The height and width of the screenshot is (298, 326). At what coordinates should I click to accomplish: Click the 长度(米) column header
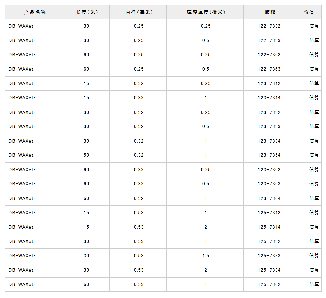[86, 12]
